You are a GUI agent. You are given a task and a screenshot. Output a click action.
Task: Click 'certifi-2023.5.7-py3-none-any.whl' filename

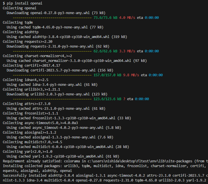[63, 70]
